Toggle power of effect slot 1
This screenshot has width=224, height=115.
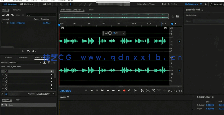(x=6, y=71)
